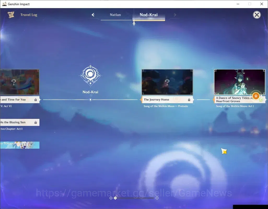Image resolution: width=268 pixels, height=209 pixels.
Task: Go to next region with right arrow
Action: click(175, 15)
